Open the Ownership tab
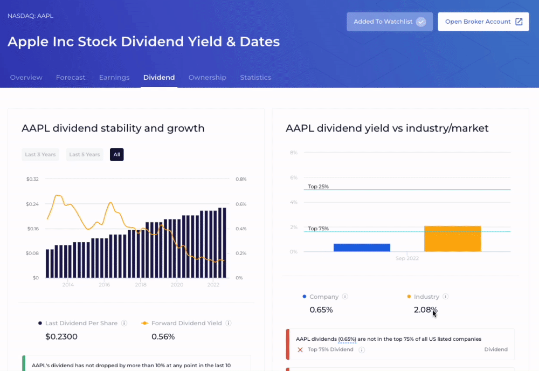The image size is (539, 371). tap(208, 77)
